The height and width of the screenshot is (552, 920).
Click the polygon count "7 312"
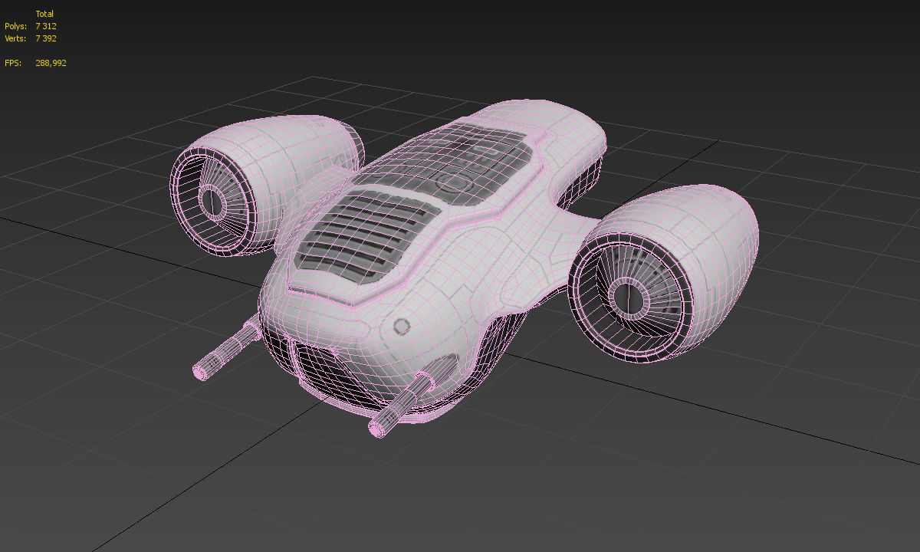point(46,26)
